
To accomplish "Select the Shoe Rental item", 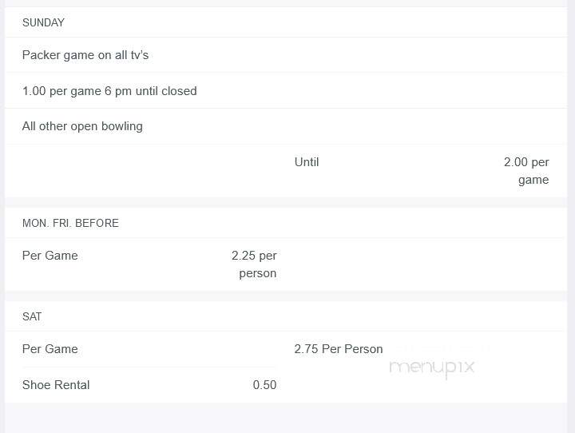I will coord(56,385).
